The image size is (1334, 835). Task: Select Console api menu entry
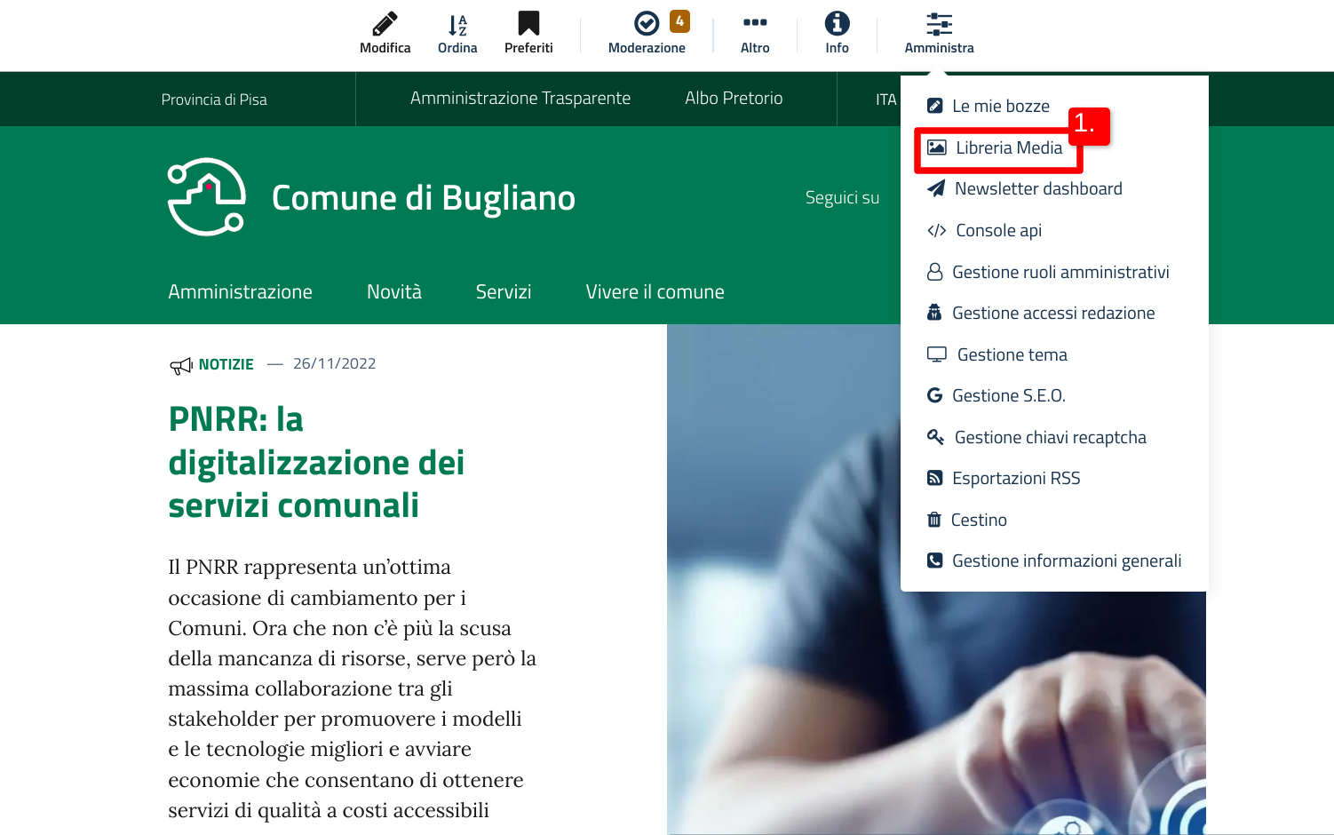point(998,231)
